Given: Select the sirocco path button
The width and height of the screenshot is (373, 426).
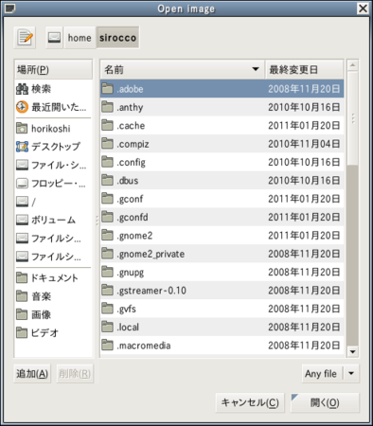Looking at the screenshot, I should click(x=117, y=38).
